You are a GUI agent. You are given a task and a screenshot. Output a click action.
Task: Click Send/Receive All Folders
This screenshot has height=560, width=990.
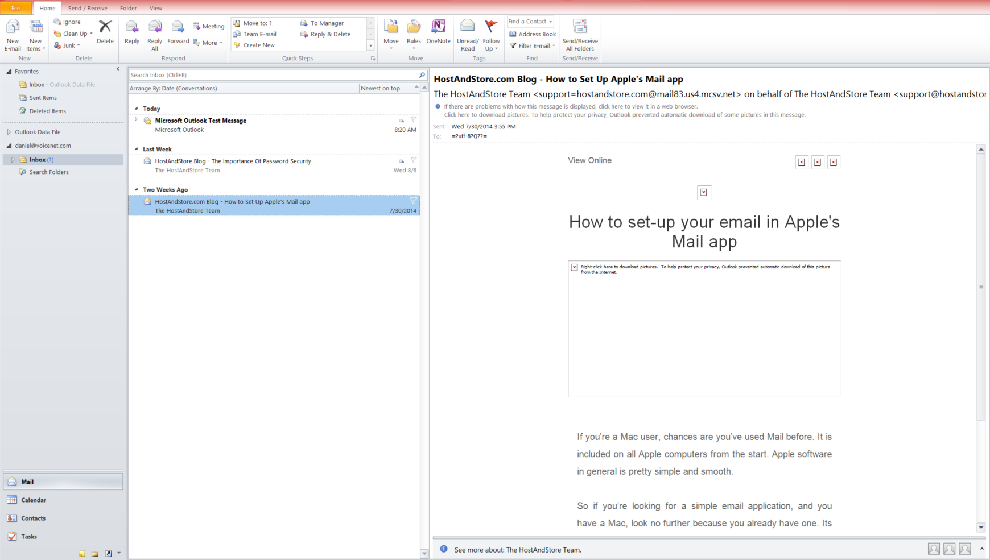(580, 35)
